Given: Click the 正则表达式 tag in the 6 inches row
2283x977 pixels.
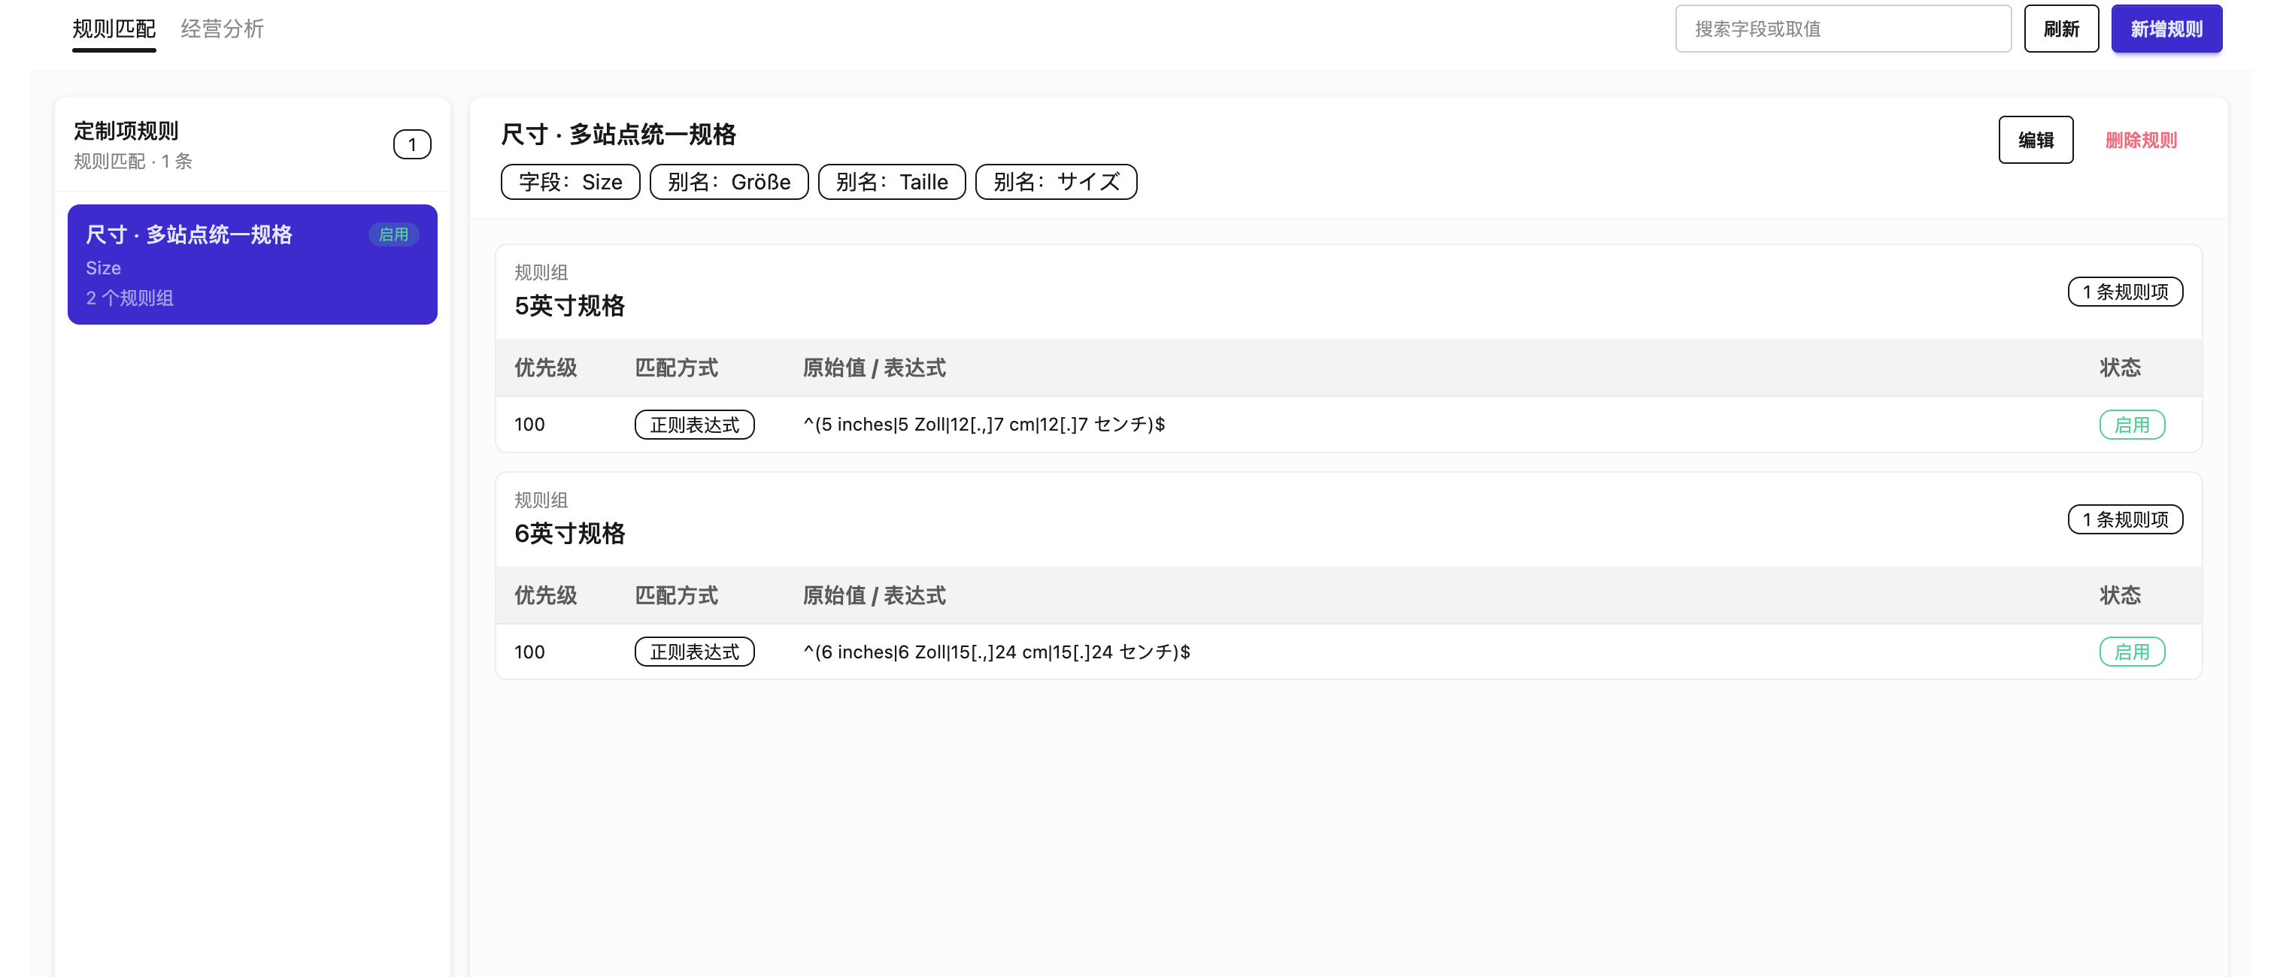Looking at the screenshot, I should [x=694, y=652].
